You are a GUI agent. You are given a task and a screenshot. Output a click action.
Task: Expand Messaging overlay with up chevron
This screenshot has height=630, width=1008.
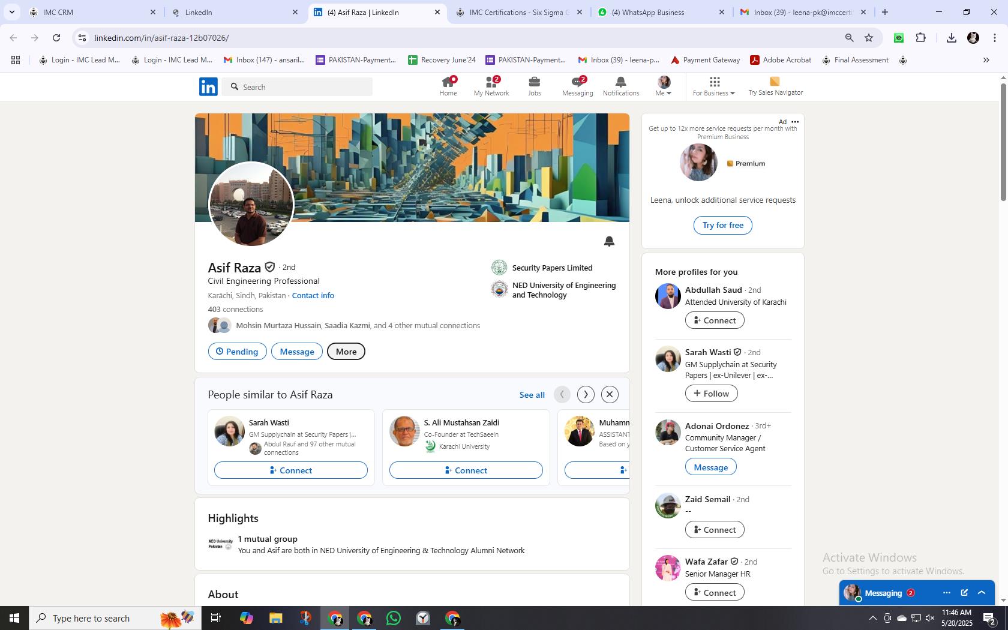coord(982,593)
